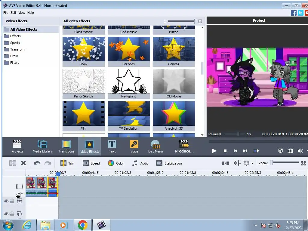Image resolution: width=308 pixels, height=231 pixels.
Task: Open the View menu
Action: point(22,13)
